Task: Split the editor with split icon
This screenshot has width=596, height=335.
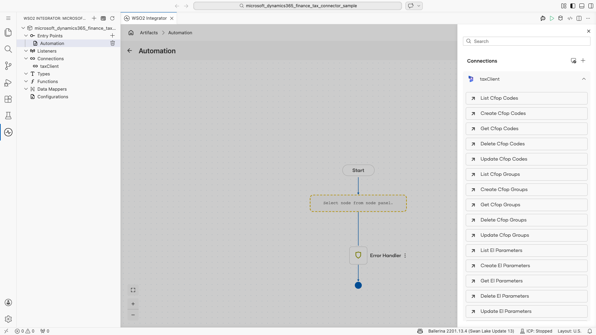Action: pos(579,18)
